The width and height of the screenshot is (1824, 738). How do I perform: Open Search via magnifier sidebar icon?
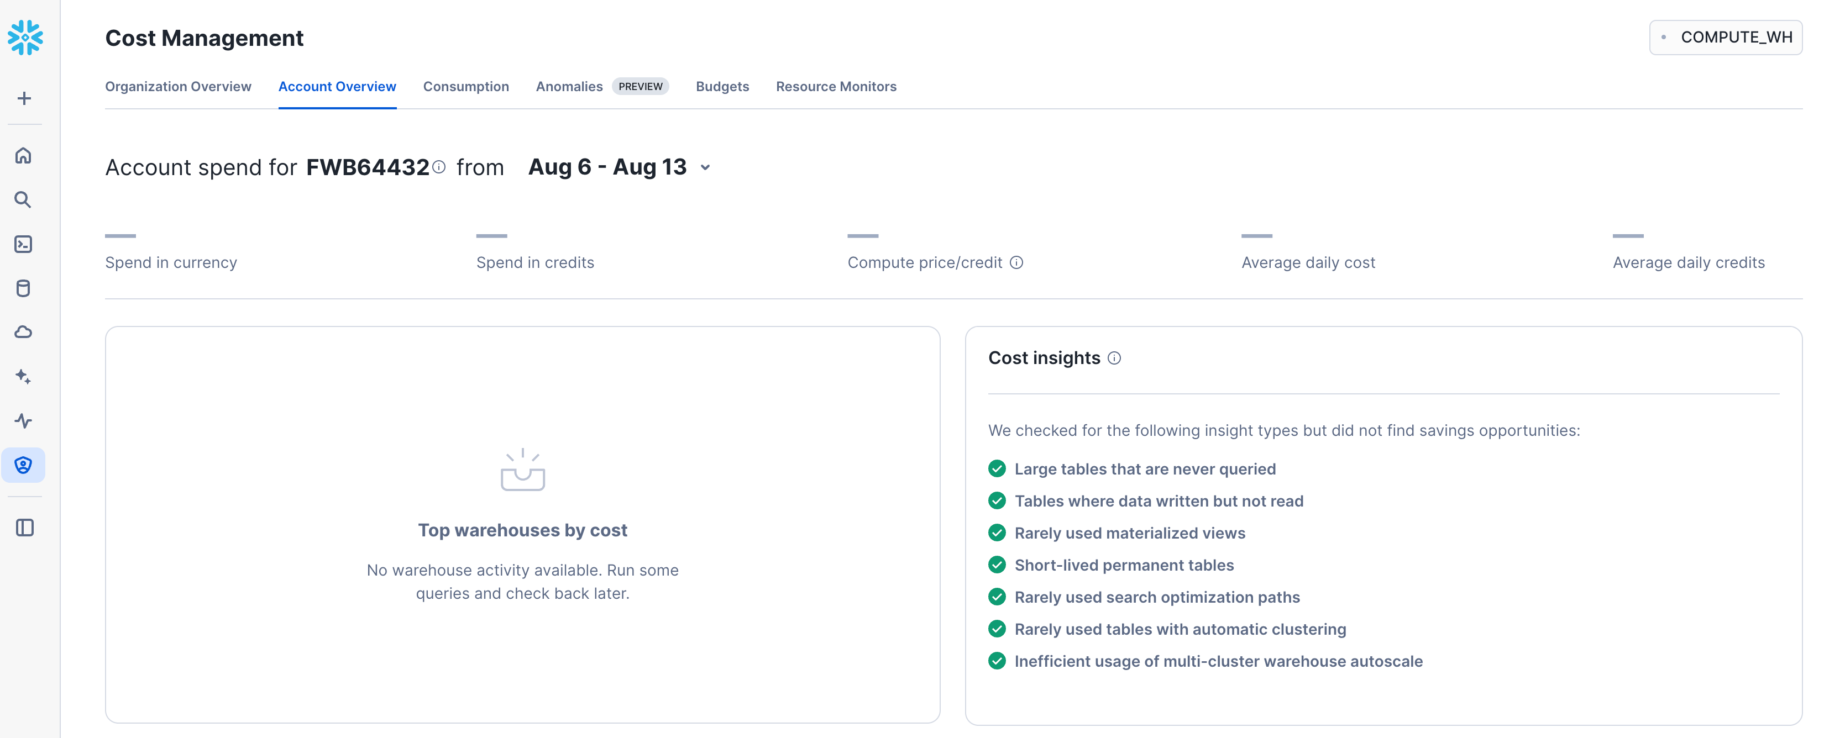(x=23, y=199)
